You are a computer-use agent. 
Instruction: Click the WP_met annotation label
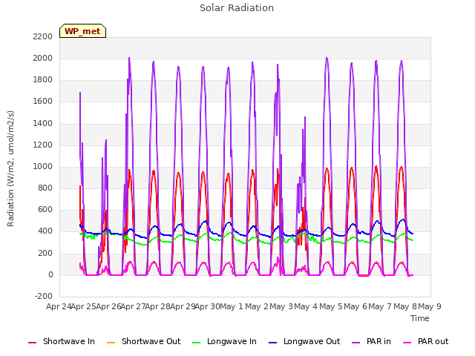click(82, 31)
